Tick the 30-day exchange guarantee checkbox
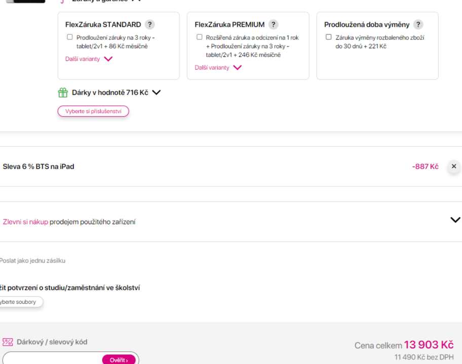Viewport: 462px width, 364px height. point(329,37)
